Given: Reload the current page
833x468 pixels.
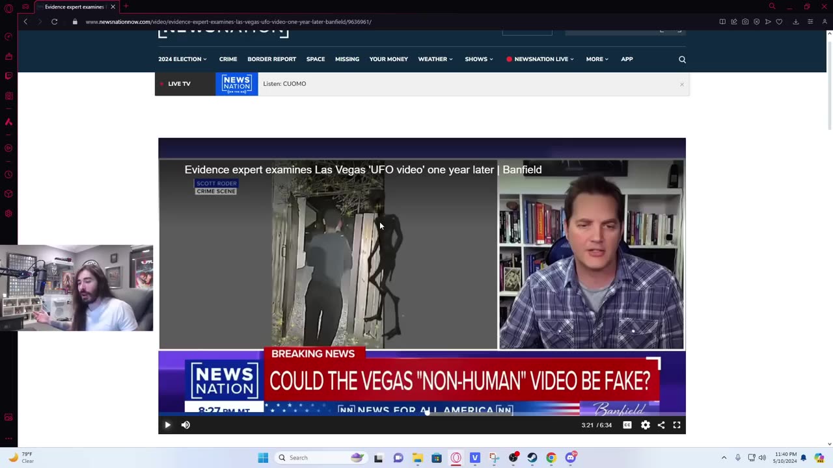Looking at the screenshot, I should point(55,21).
